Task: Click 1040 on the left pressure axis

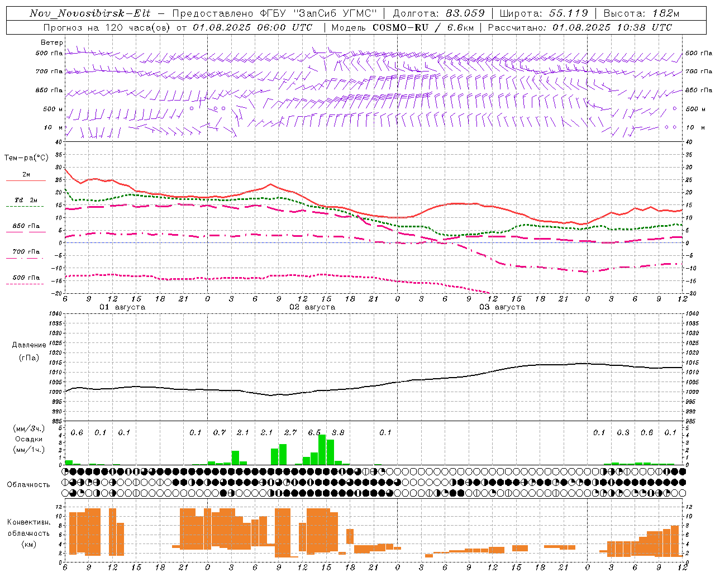Action: 54,314
